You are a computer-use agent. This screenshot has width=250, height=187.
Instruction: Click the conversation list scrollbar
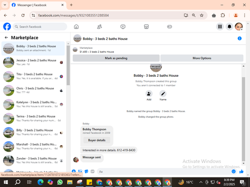tap(68, 65)
